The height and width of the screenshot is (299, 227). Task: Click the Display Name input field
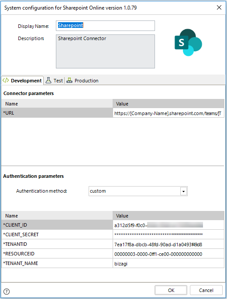105,26
